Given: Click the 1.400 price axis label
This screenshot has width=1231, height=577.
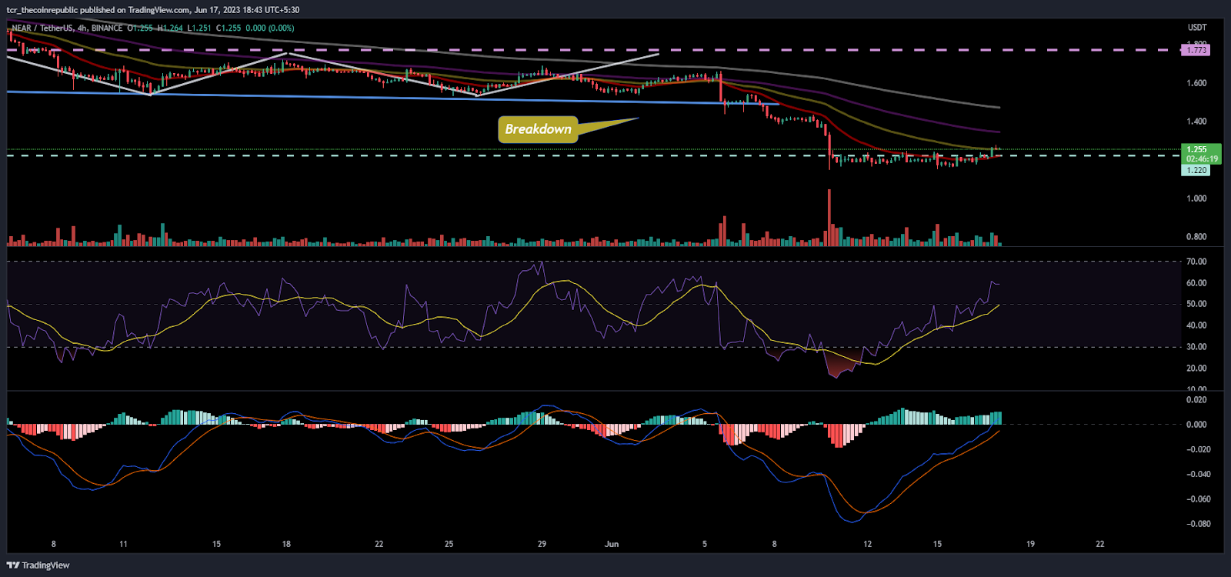Looking at the screenshot, I should (1196, 122).
